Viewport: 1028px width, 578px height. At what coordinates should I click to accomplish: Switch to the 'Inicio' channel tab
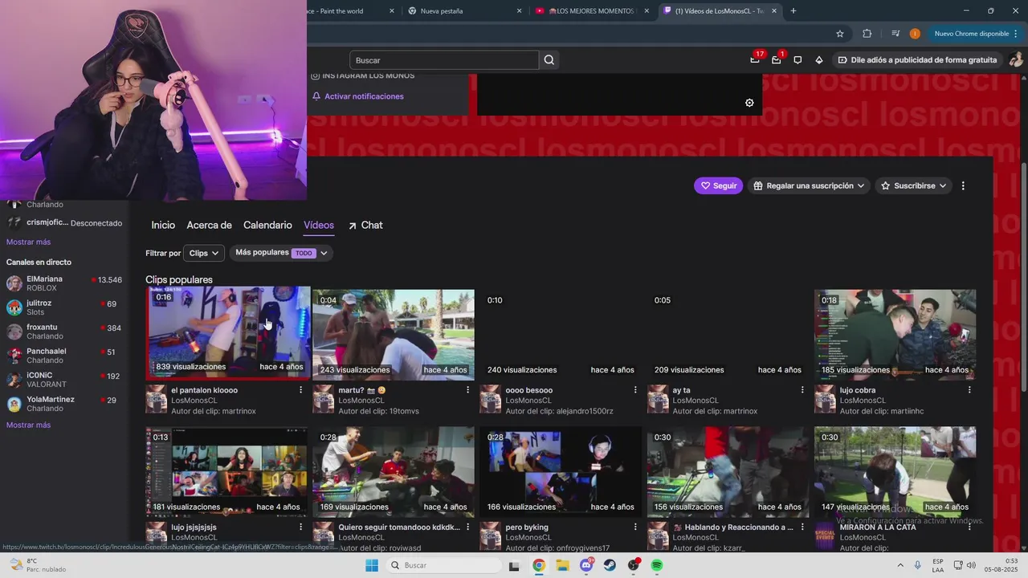(163, 226)
